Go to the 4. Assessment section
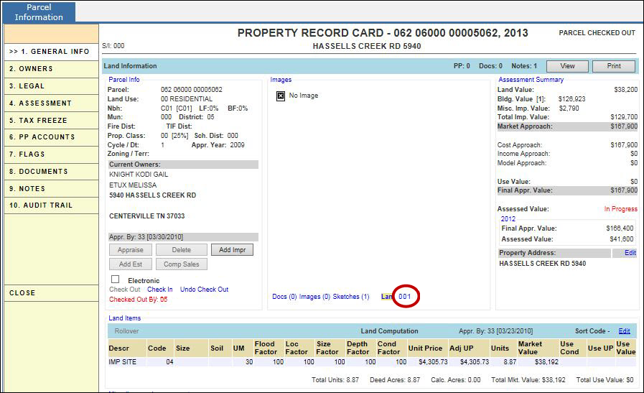The height and width of the screenshot is (393, 644). tap(40, 103)
